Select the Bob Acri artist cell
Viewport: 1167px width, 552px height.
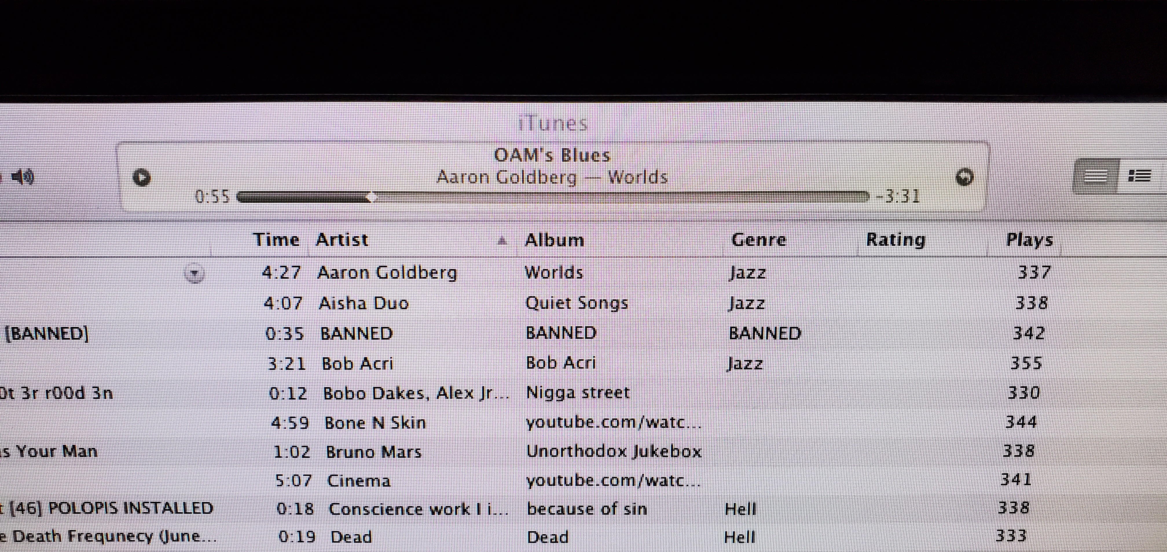357,363
